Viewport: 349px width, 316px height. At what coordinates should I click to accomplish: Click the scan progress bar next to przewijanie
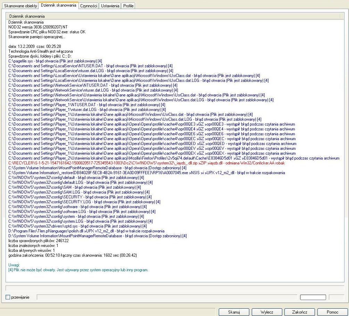(167, 297)
